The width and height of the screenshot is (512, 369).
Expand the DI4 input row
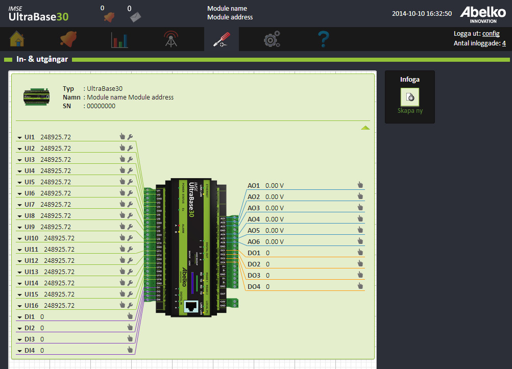pyautogui.click(x=19, y=351)
